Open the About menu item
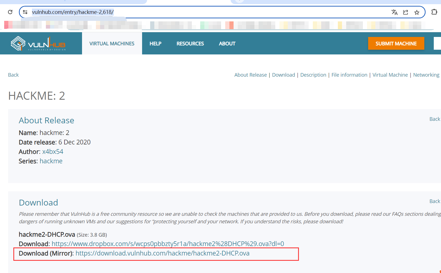The width and height of the screenshot is (441, 273). pyautogui.click(x=227, y=44)
